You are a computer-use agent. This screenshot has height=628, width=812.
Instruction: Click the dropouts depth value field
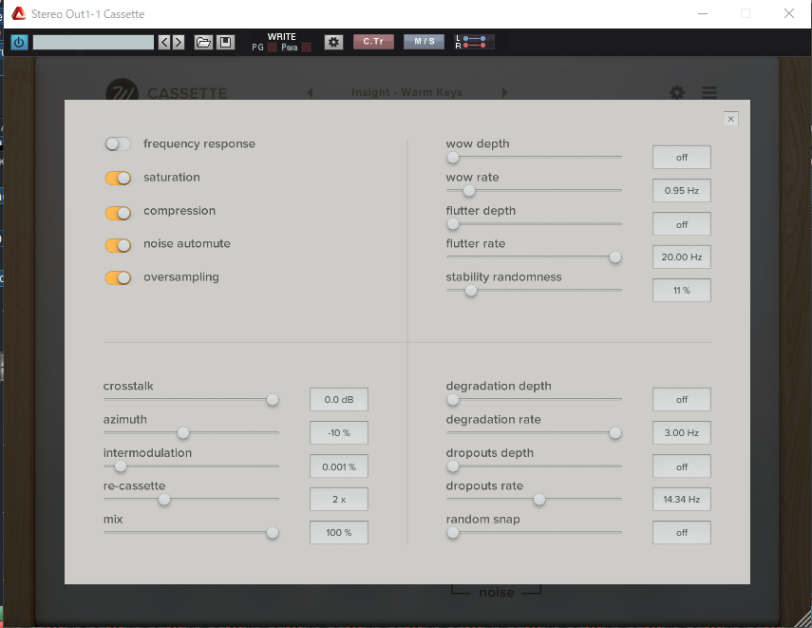[682, 466]
